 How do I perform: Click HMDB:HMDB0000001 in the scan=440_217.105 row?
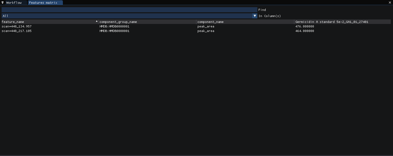[115, 31]
